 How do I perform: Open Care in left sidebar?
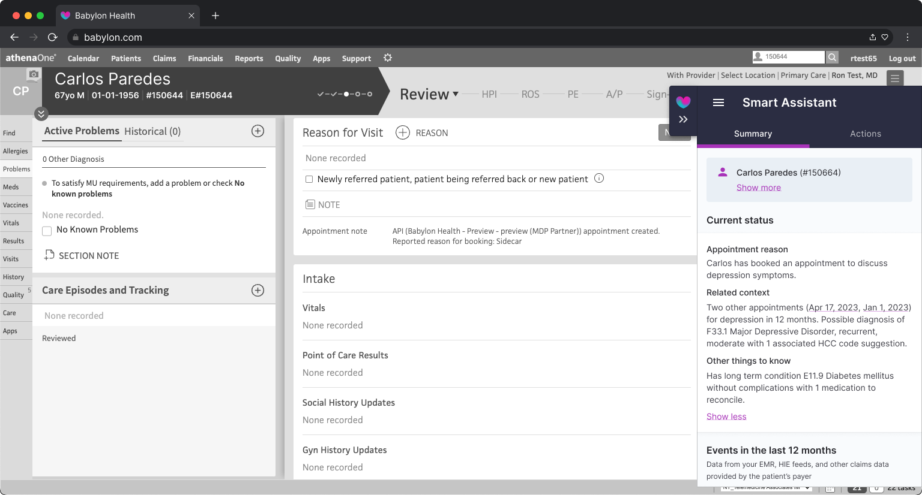pos(16,313)
